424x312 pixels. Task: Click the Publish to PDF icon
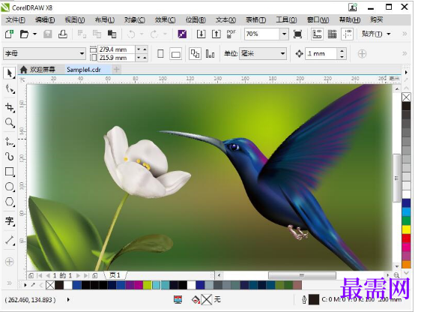tap(231, 34)
